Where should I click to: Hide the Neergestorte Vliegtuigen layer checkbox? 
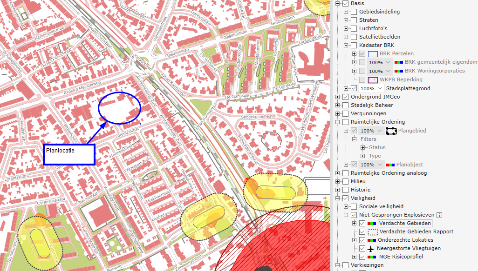[362, 249]
